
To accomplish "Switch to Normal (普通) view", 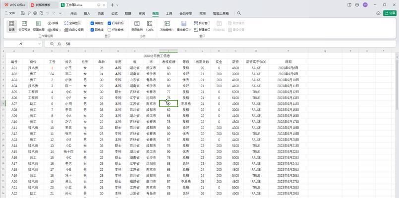I will tap(11, 26).
